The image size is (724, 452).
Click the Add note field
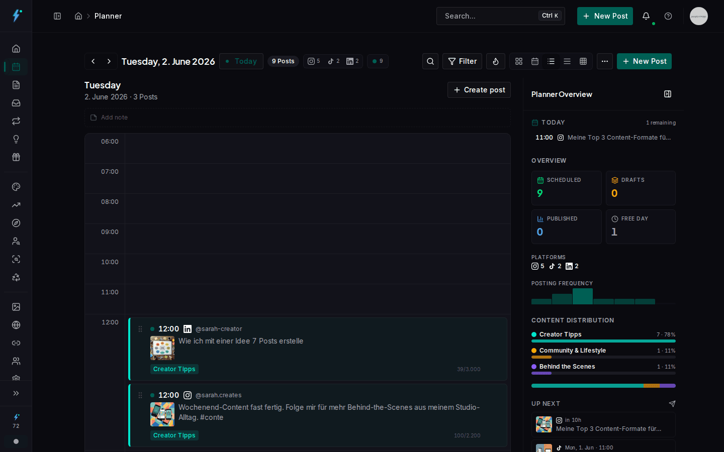(x=298, y=118)
